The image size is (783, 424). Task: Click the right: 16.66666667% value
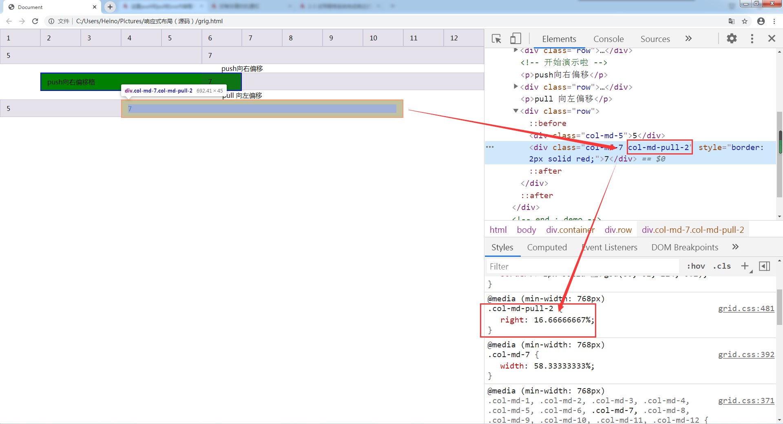coord(562,320)
